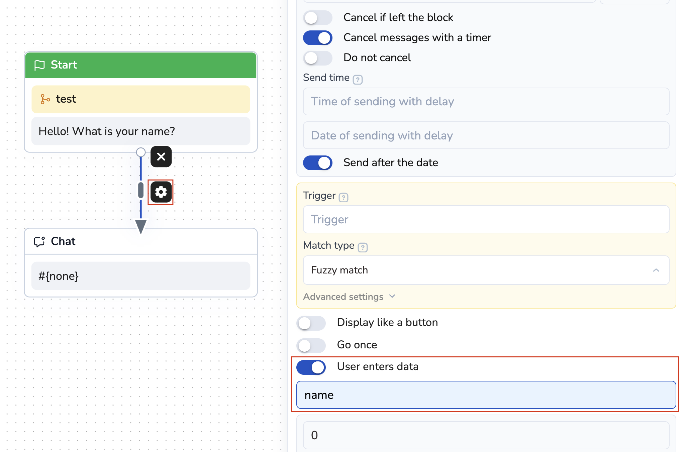Click the gear settings icon on the connection arrow
This screenshot has width=685, height=452.
click(x=161, y=192)
